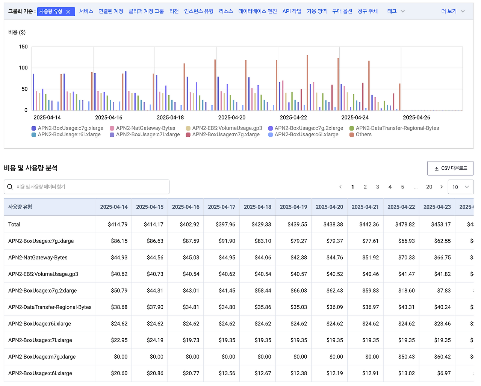Screen dimensions: 481x386
Task: Jump to page 20 in pagination
Action: (x=429, y=187)
